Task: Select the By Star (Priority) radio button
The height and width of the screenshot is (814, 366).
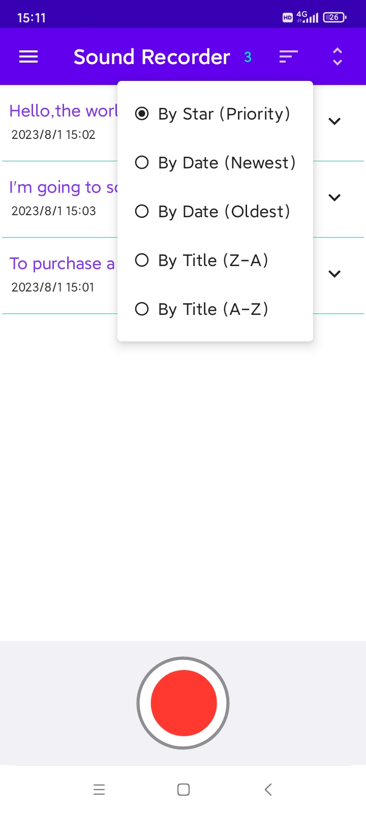Action: click(215, 114)
